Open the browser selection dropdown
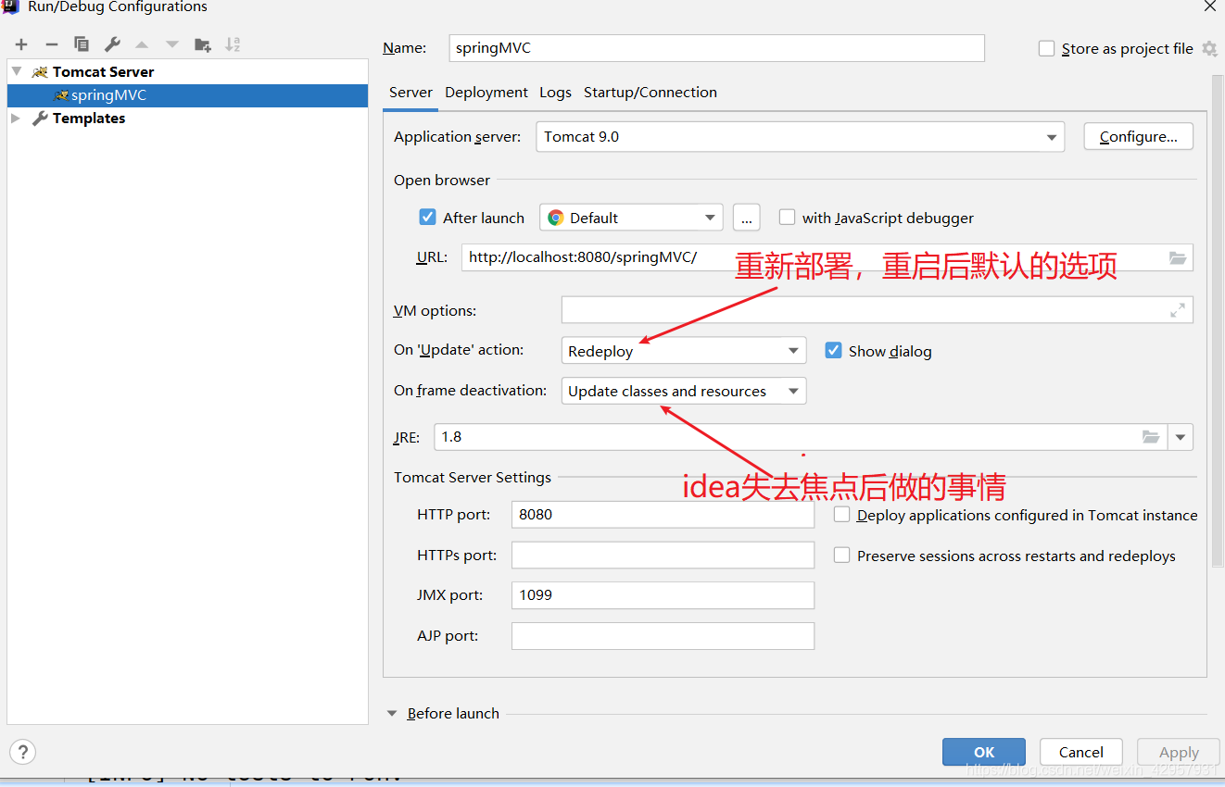1225x787 pixels. pos(631,218)
